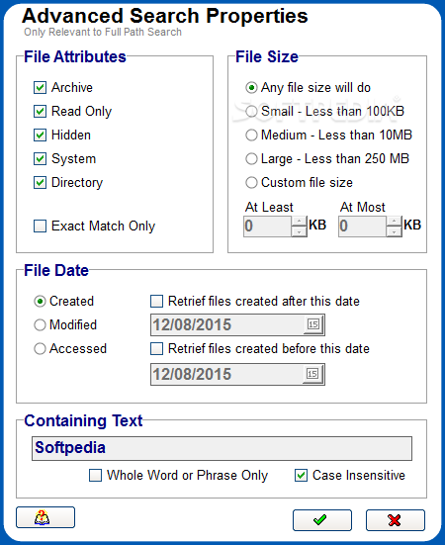Click the At Most size field
445x545 pixels.
[362, 227]
